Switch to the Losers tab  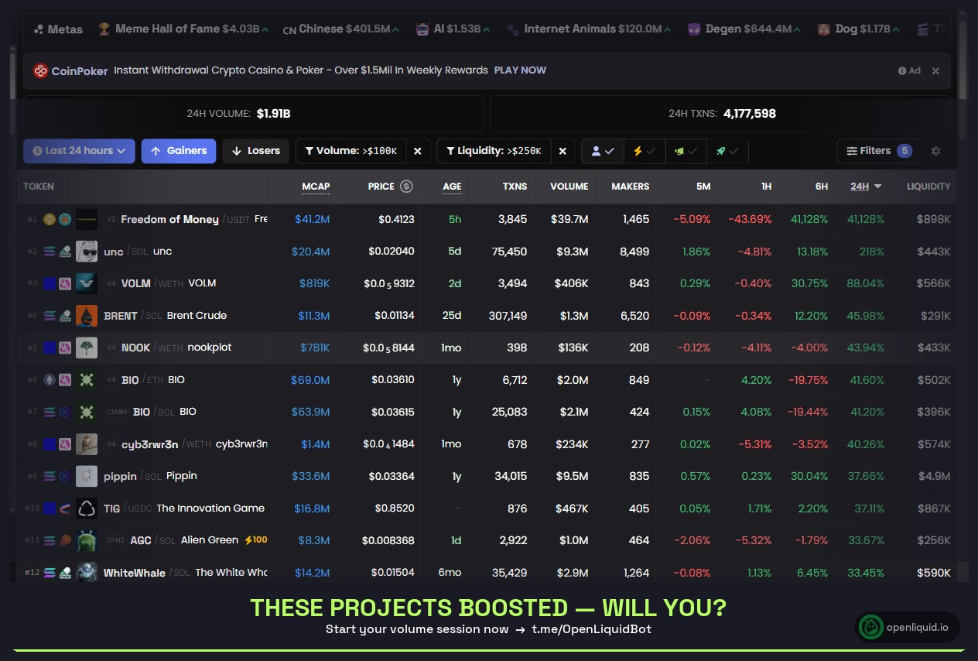coord(255,151)
